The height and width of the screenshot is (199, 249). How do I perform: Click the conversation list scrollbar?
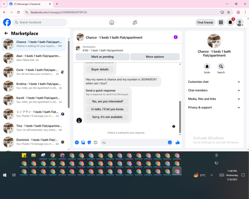[69, 74]
